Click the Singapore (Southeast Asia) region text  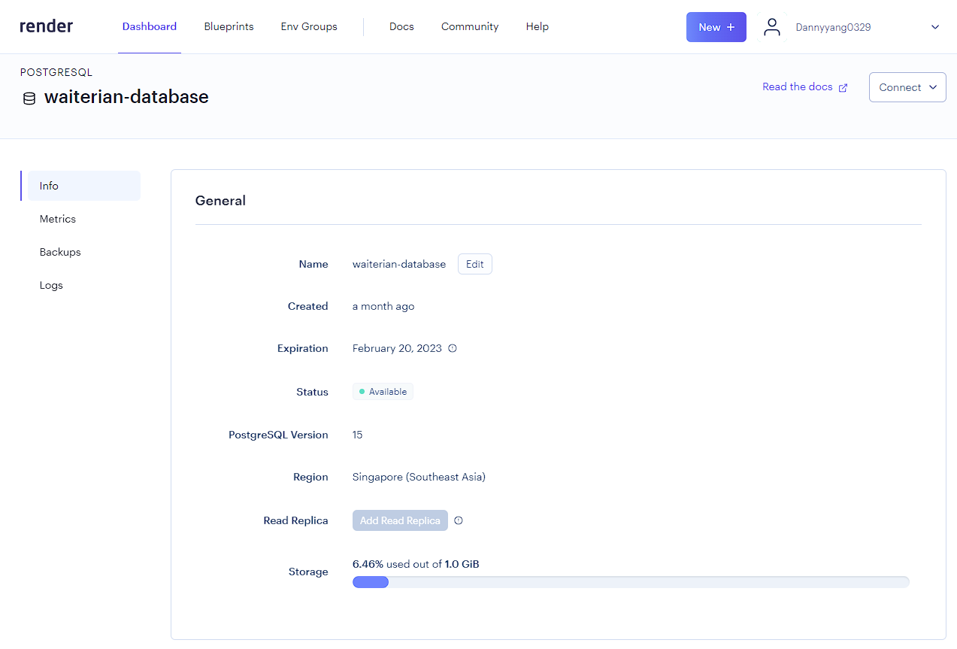[x=419, y=477]
